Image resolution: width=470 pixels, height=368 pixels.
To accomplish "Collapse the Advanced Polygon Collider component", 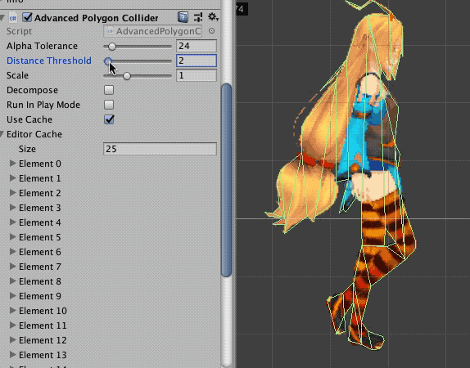I will click(x=2, y=18).
